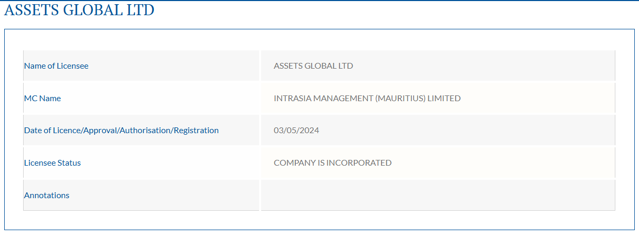Click the word INCORPORATED in the status value
This screenshot has width=639, height=238.
click(359, 163)
